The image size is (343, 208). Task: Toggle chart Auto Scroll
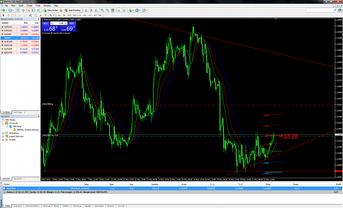119,10
